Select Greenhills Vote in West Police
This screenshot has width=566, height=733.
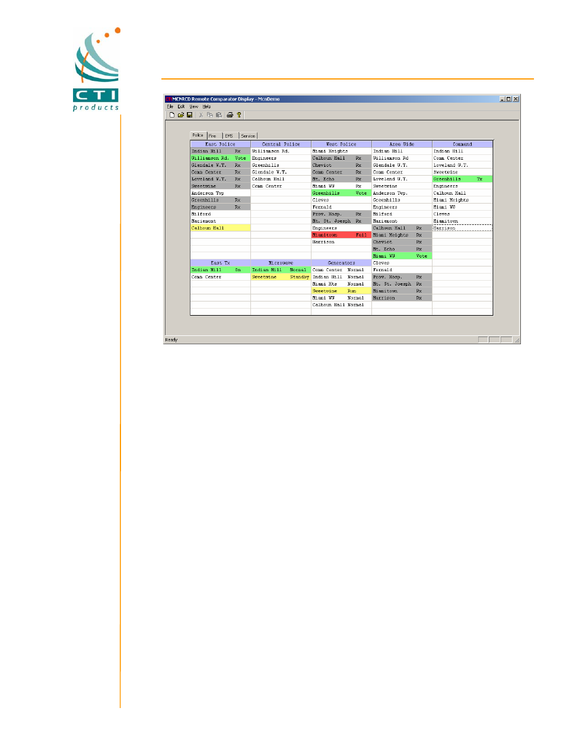tap(341, 193)
